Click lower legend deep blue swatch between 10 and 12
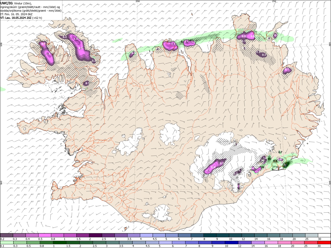 click(x=231, y=243)
